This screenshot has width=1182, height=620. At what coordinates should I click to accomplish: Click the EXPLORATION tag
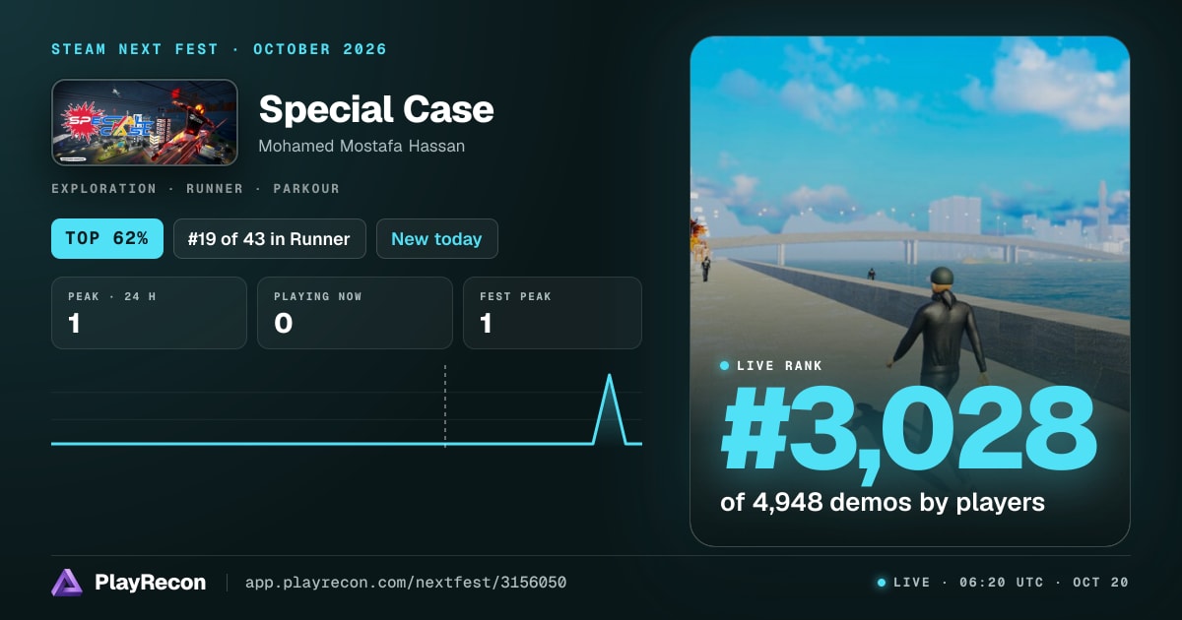click(103, 188)
